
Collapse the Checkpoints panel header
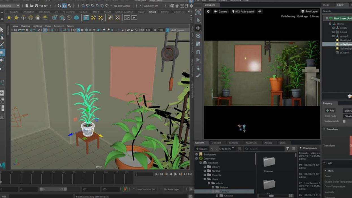(x=301, y=148)
